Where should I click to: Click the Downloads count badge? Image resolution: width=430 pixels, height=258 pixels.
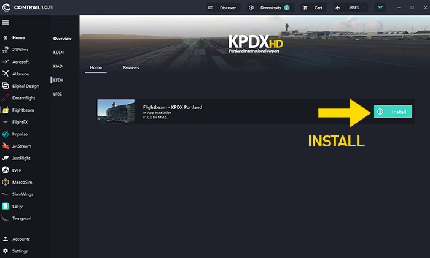tap(287, 8)
